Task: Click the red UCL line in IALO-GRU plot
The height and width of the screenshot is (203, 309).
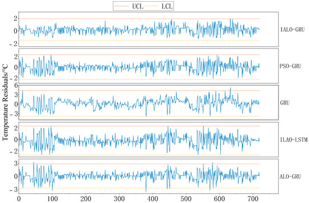Action: (139, 19)
